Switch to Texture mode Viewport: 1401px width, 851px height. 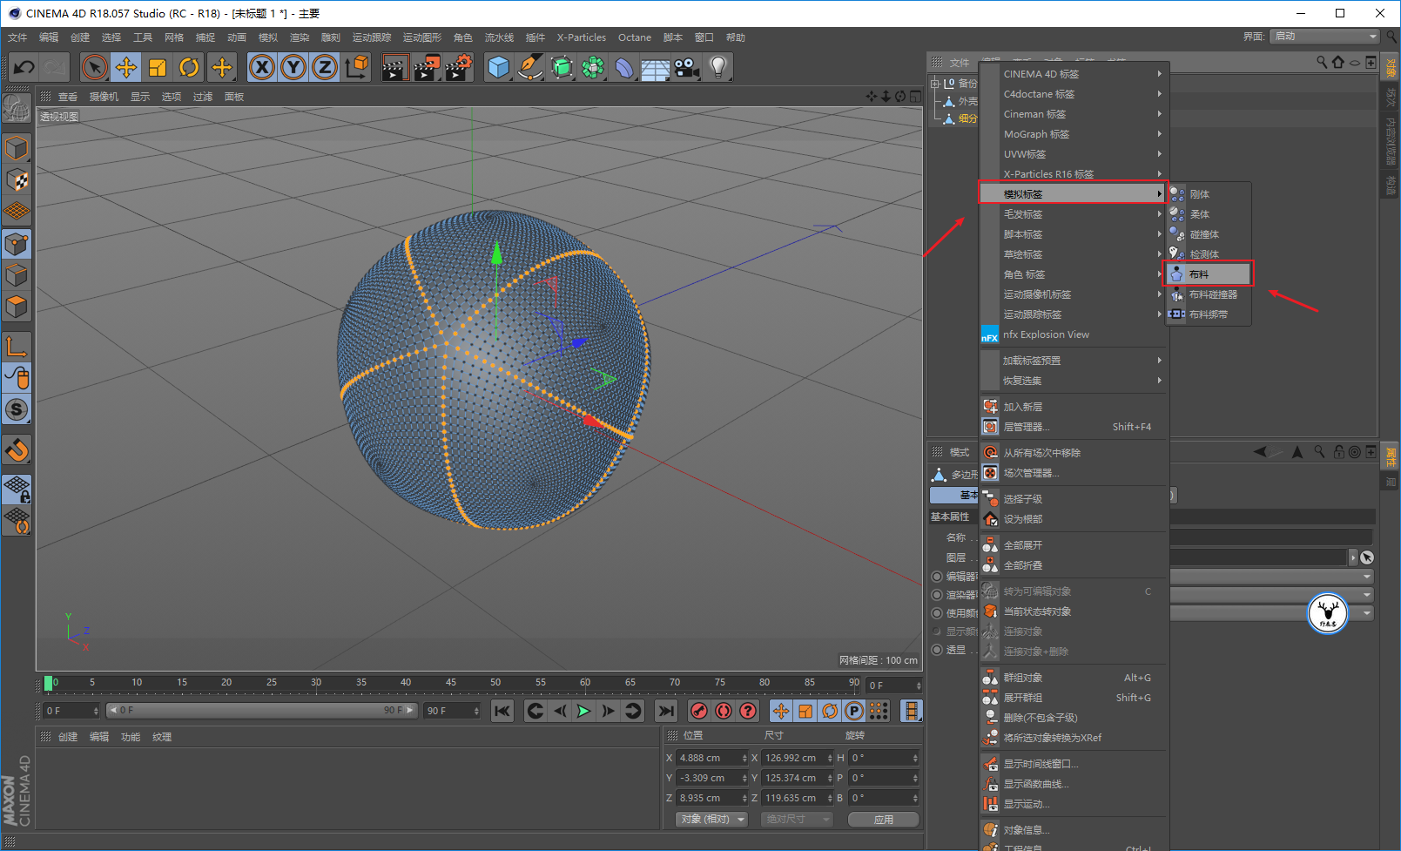coord(17,180)
